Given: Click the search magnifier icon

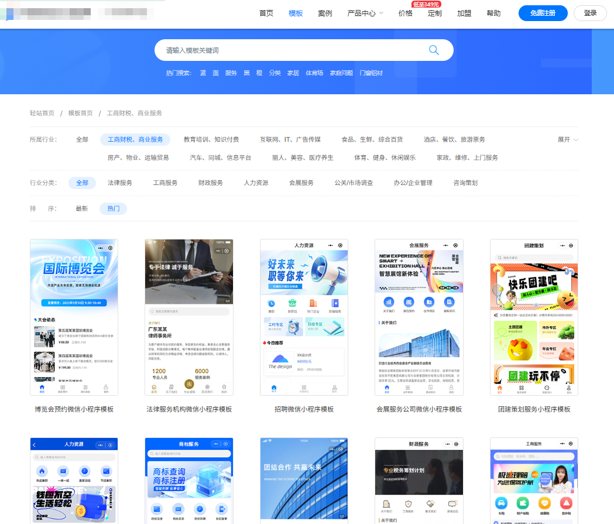Looking at the screenshot, I should pos(434,50).
